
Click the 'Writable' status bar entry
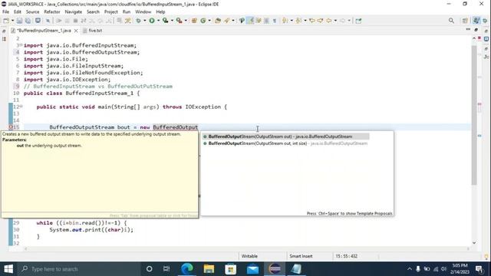(x=249, y=256)
